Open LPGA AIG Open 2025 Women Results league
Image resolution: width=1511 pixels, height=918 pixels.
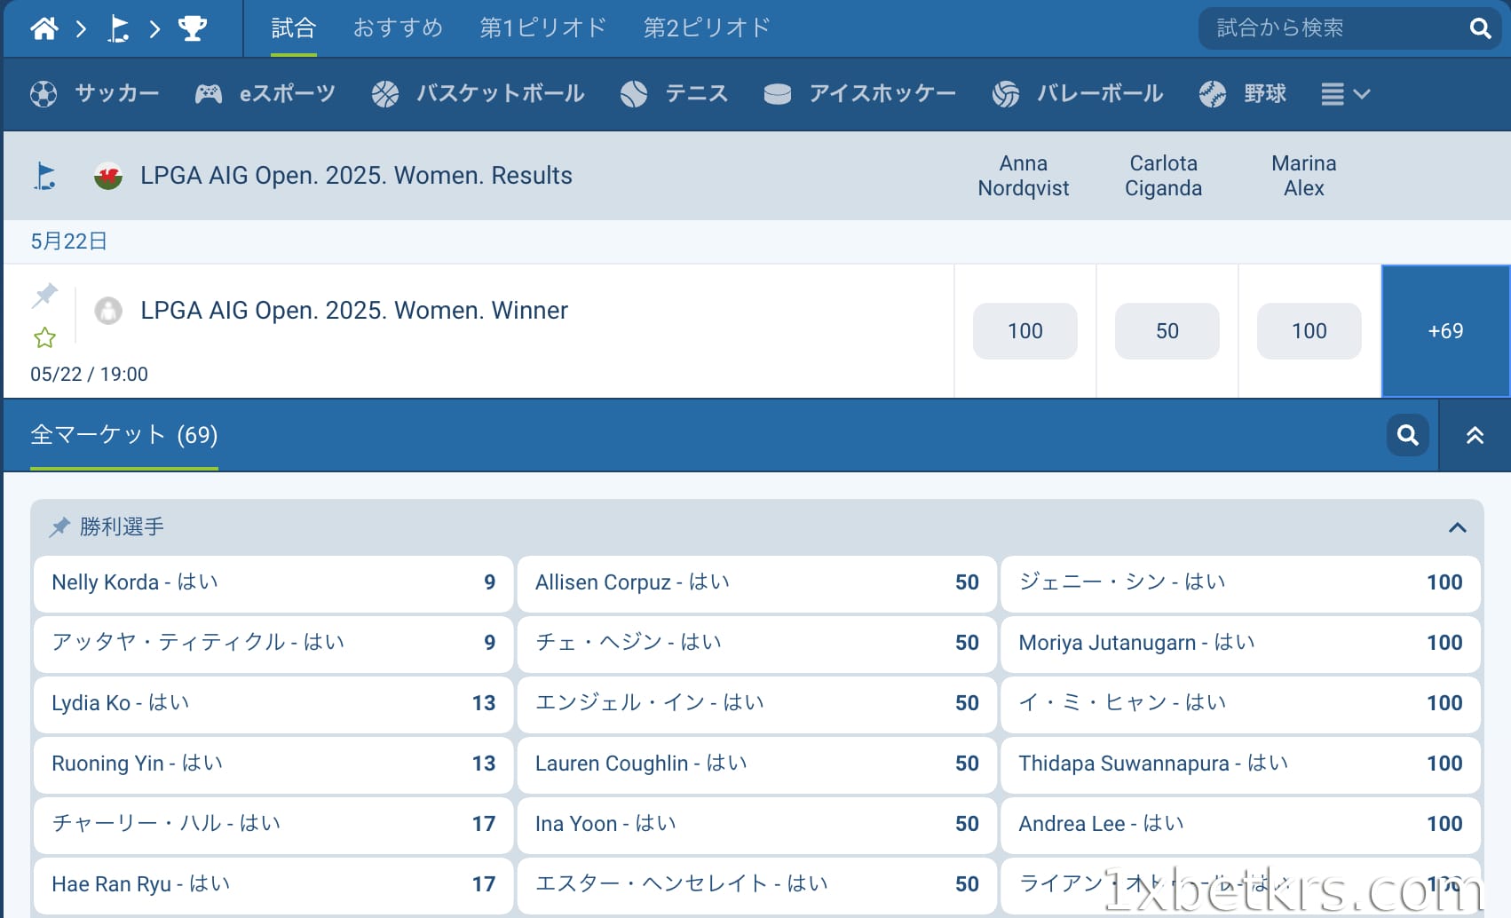tap(356, 176)
